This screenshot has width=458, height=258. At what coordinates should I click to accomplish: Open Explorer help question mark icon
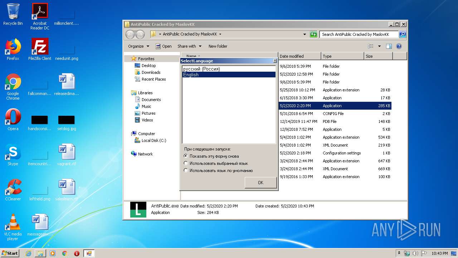pos(399,46)
